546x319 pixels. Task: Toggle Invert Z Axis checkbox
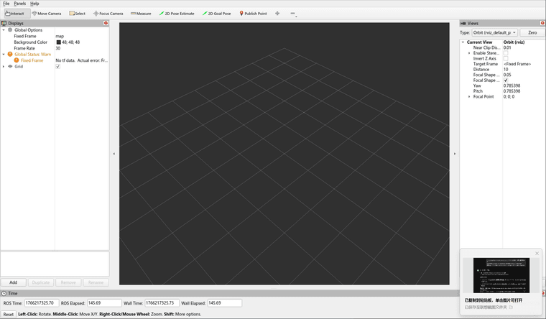[506, 58]
